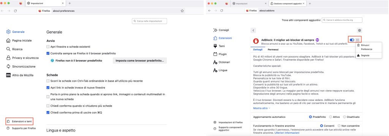This screenshot has height=136, width=389.
Task: Open Dizionari section in addons sidebar
Action: click(x=221, y=62)
